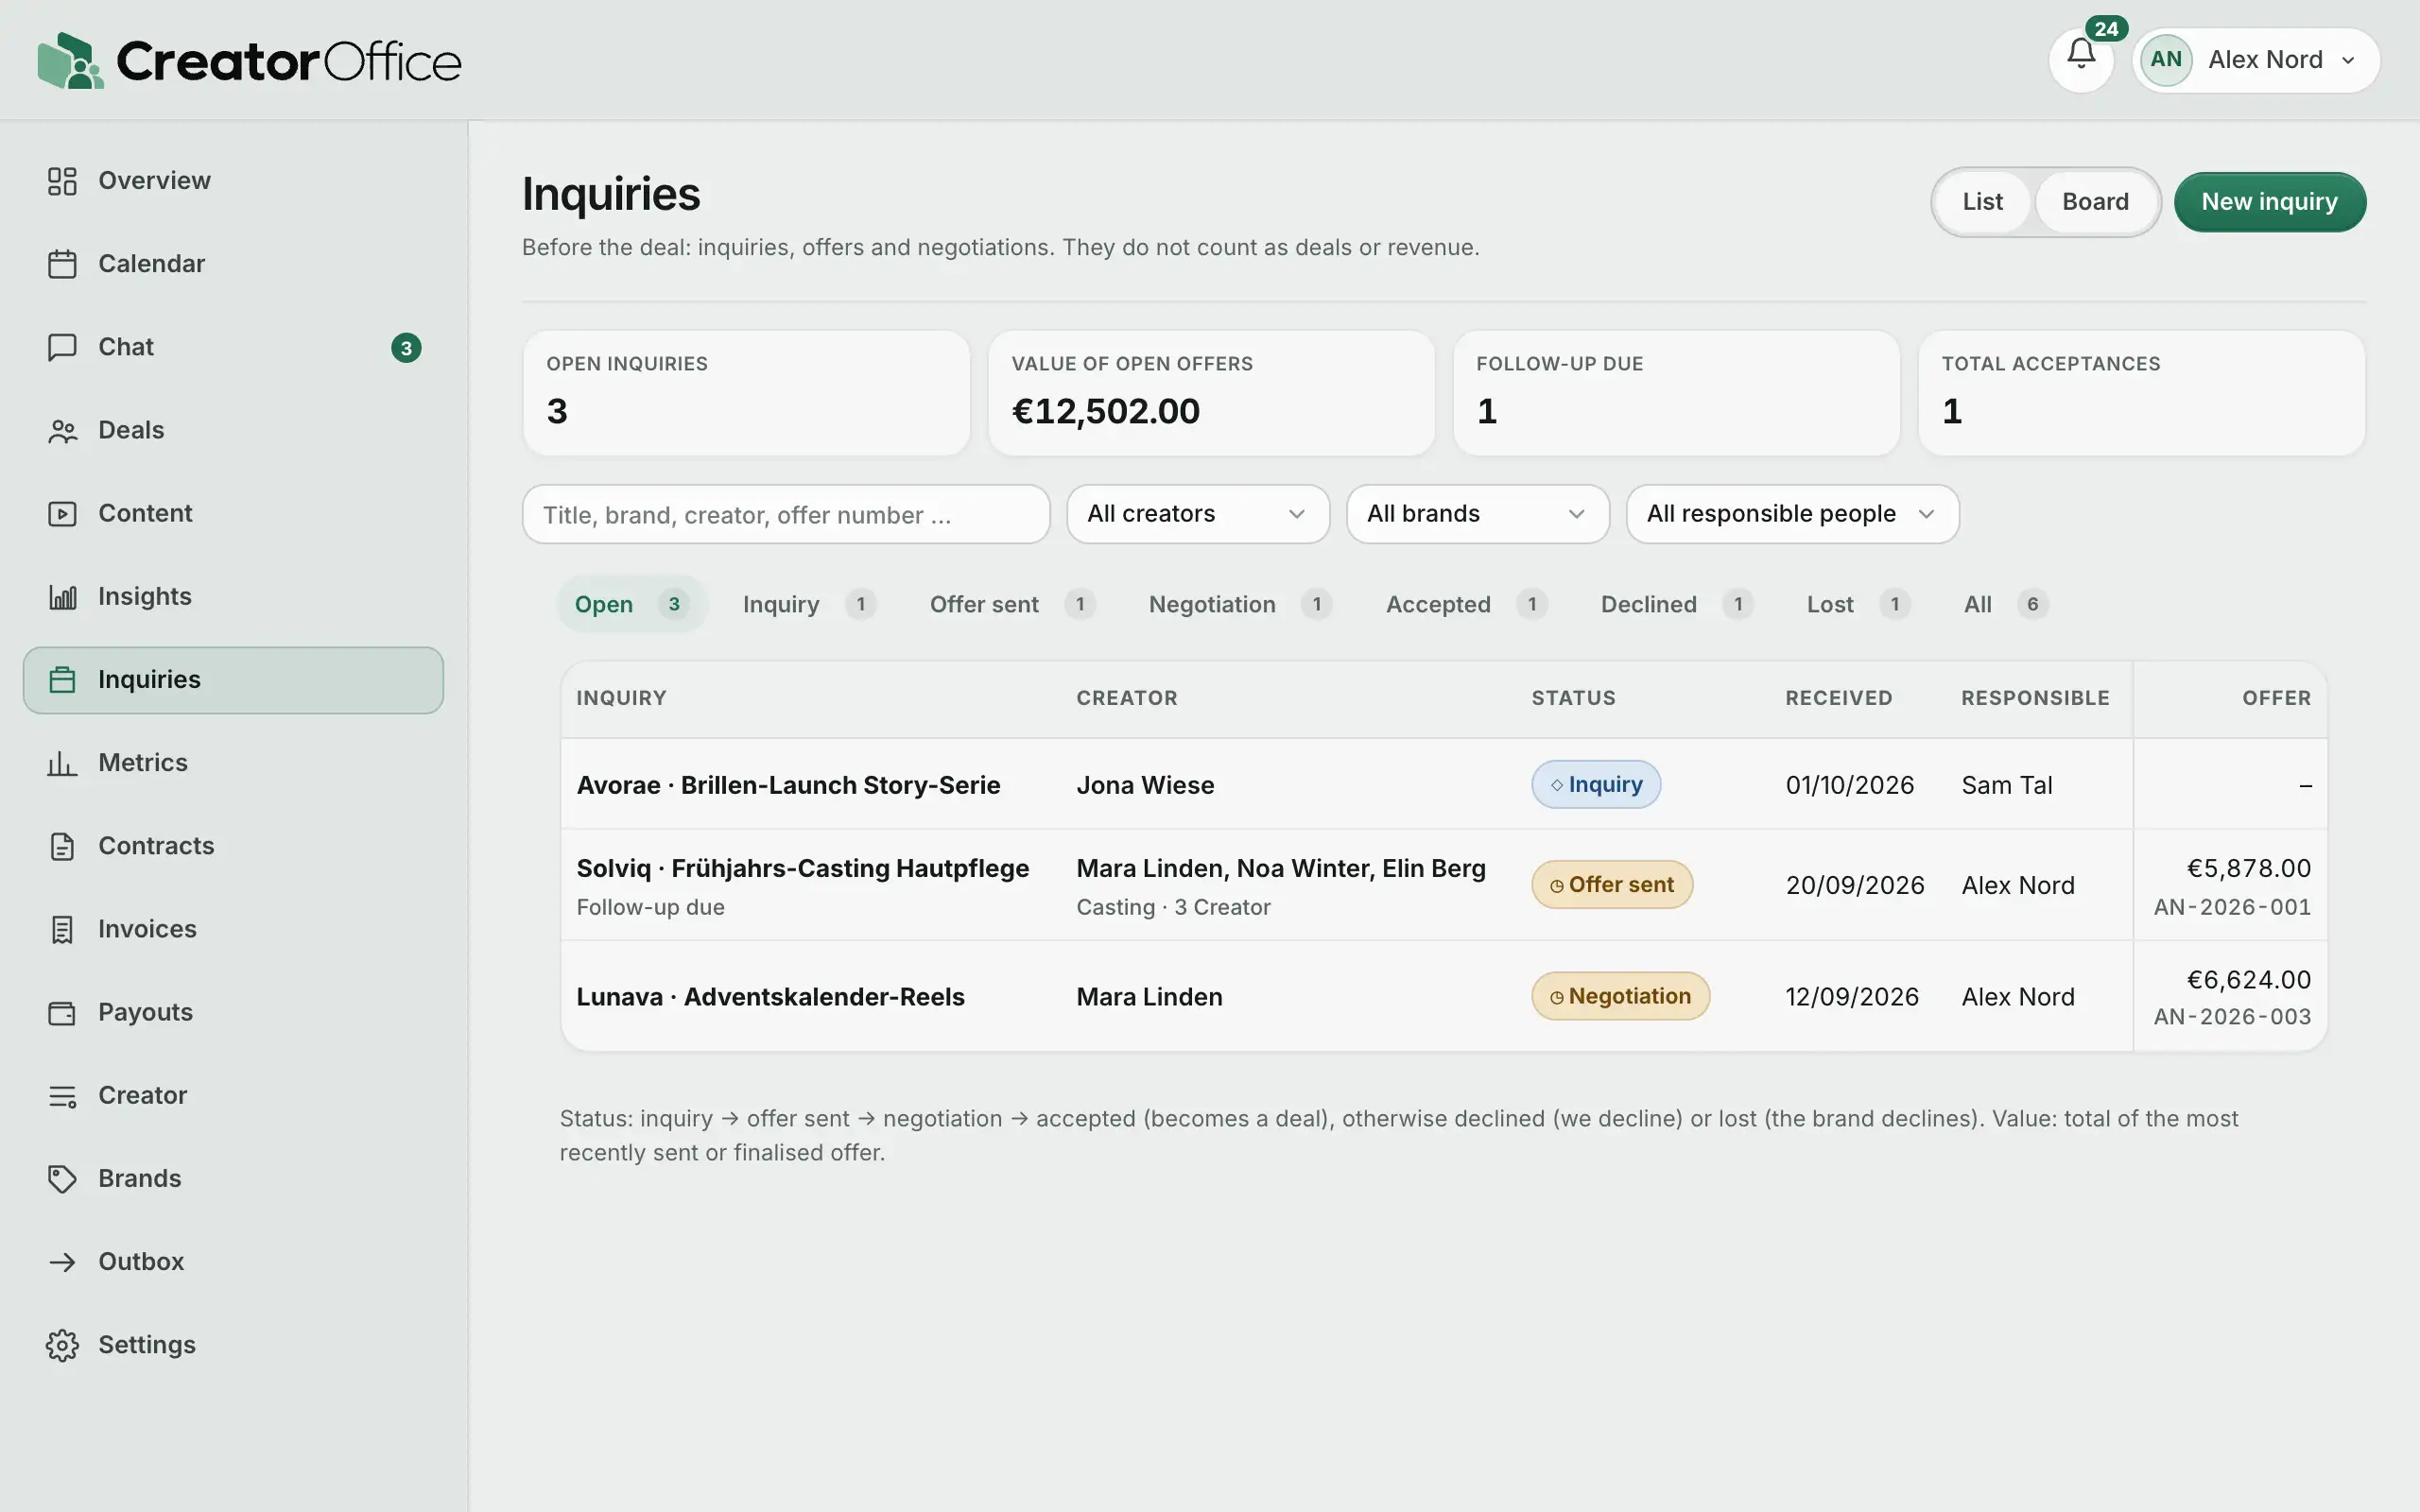Click the Follow-up Due stat card
Screen dimensions: 2420x1512
1676,393
